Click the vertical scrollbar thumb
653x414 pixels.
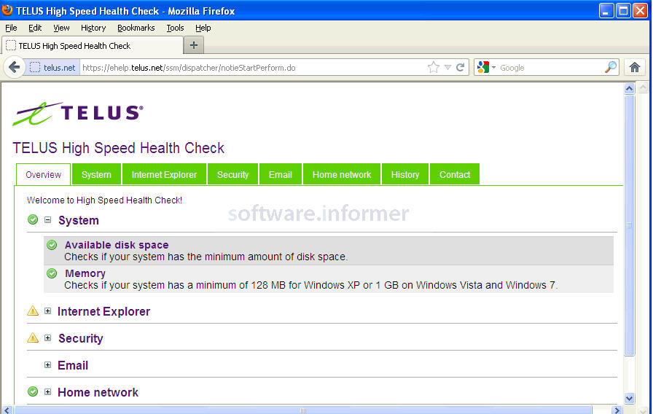click(x=629, y=225)
